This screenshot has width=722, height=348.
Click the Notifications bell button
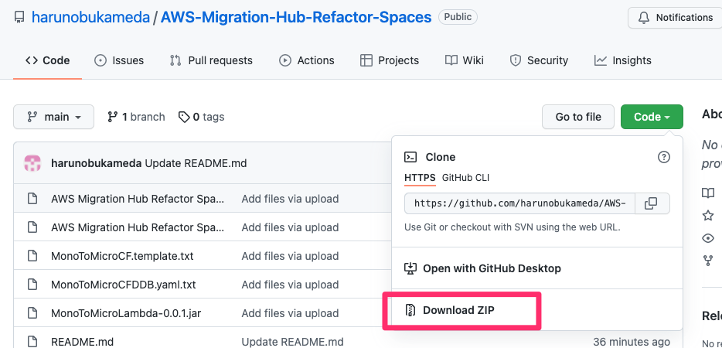tap(675, 18)
